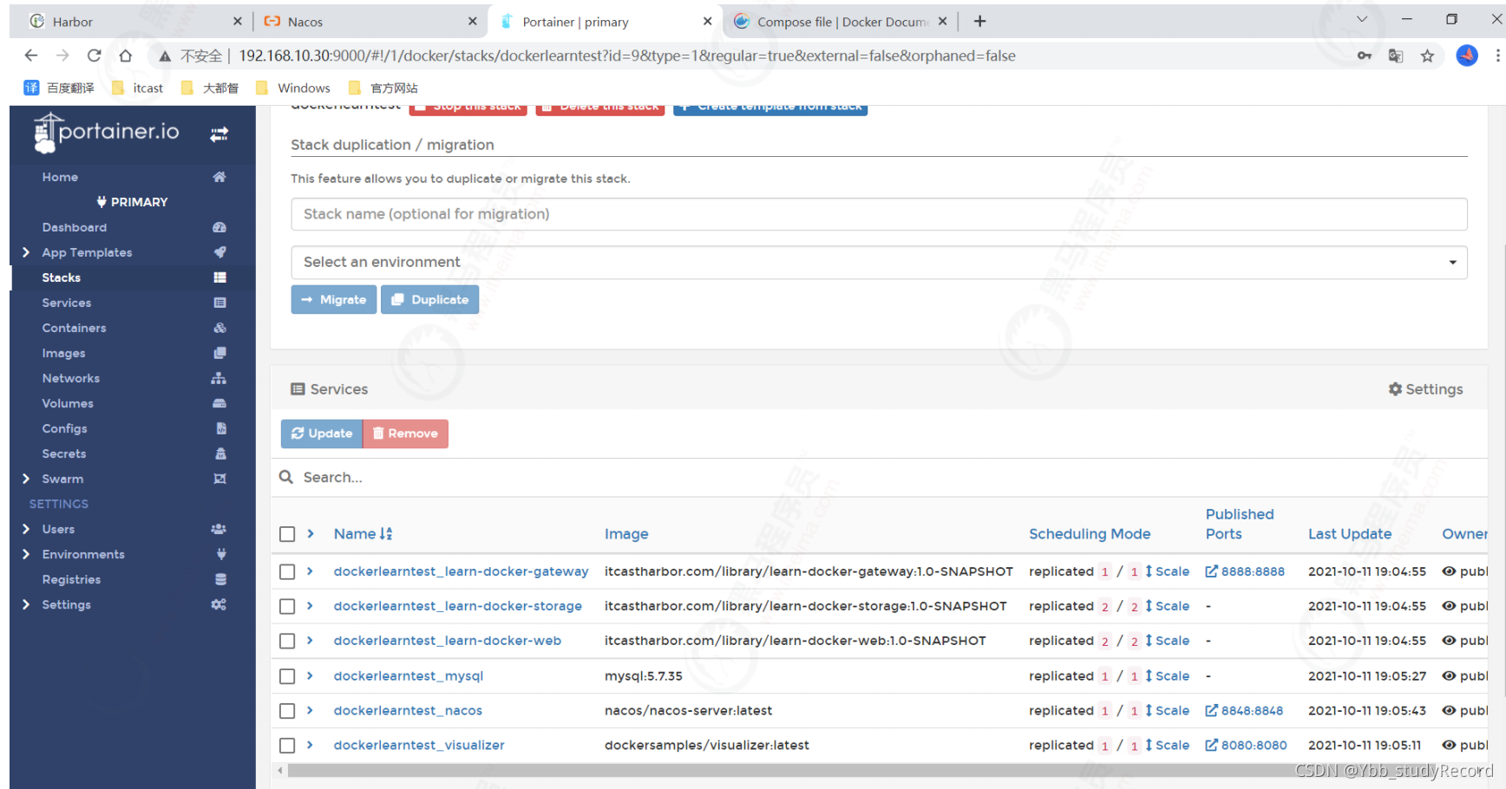
Task: Click the App Templates rocket icon
Action: click(x=219, y=252)
